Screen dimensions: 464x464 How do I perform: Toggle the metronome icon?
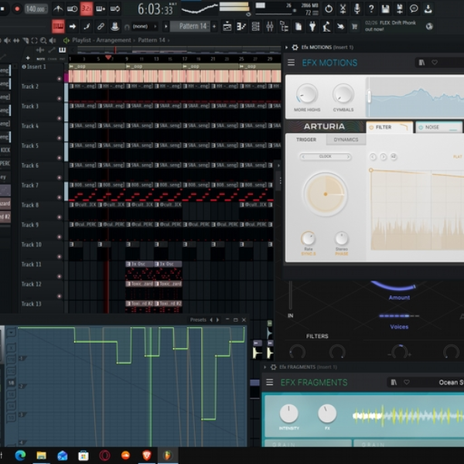click(58, 9)
